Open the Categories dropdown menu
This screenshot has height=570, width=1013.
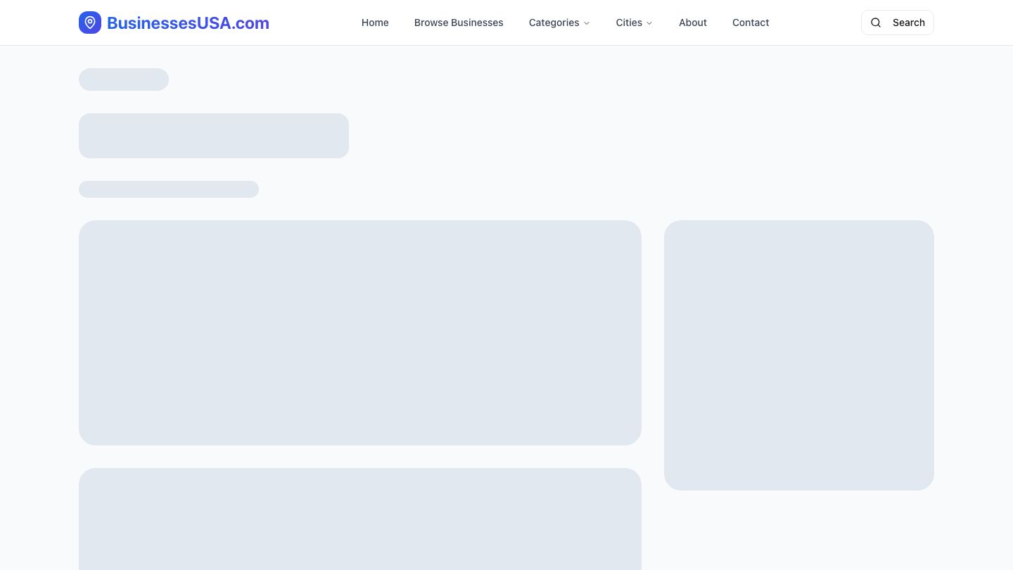point(554,23)
